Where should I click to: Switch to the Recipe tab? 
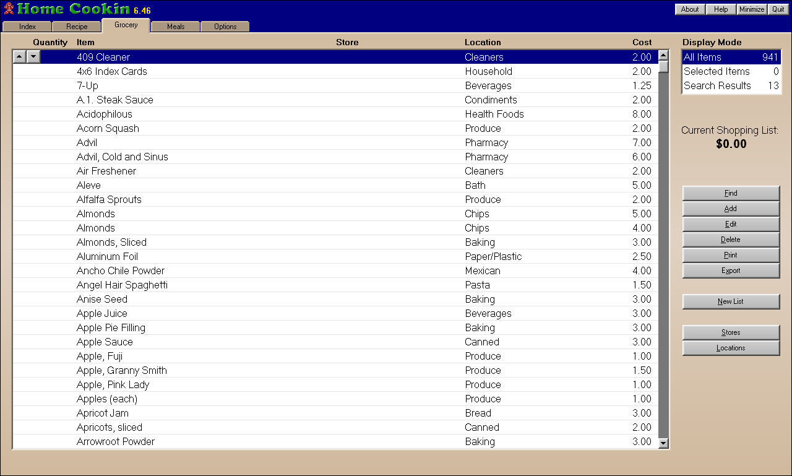(77, 27)
